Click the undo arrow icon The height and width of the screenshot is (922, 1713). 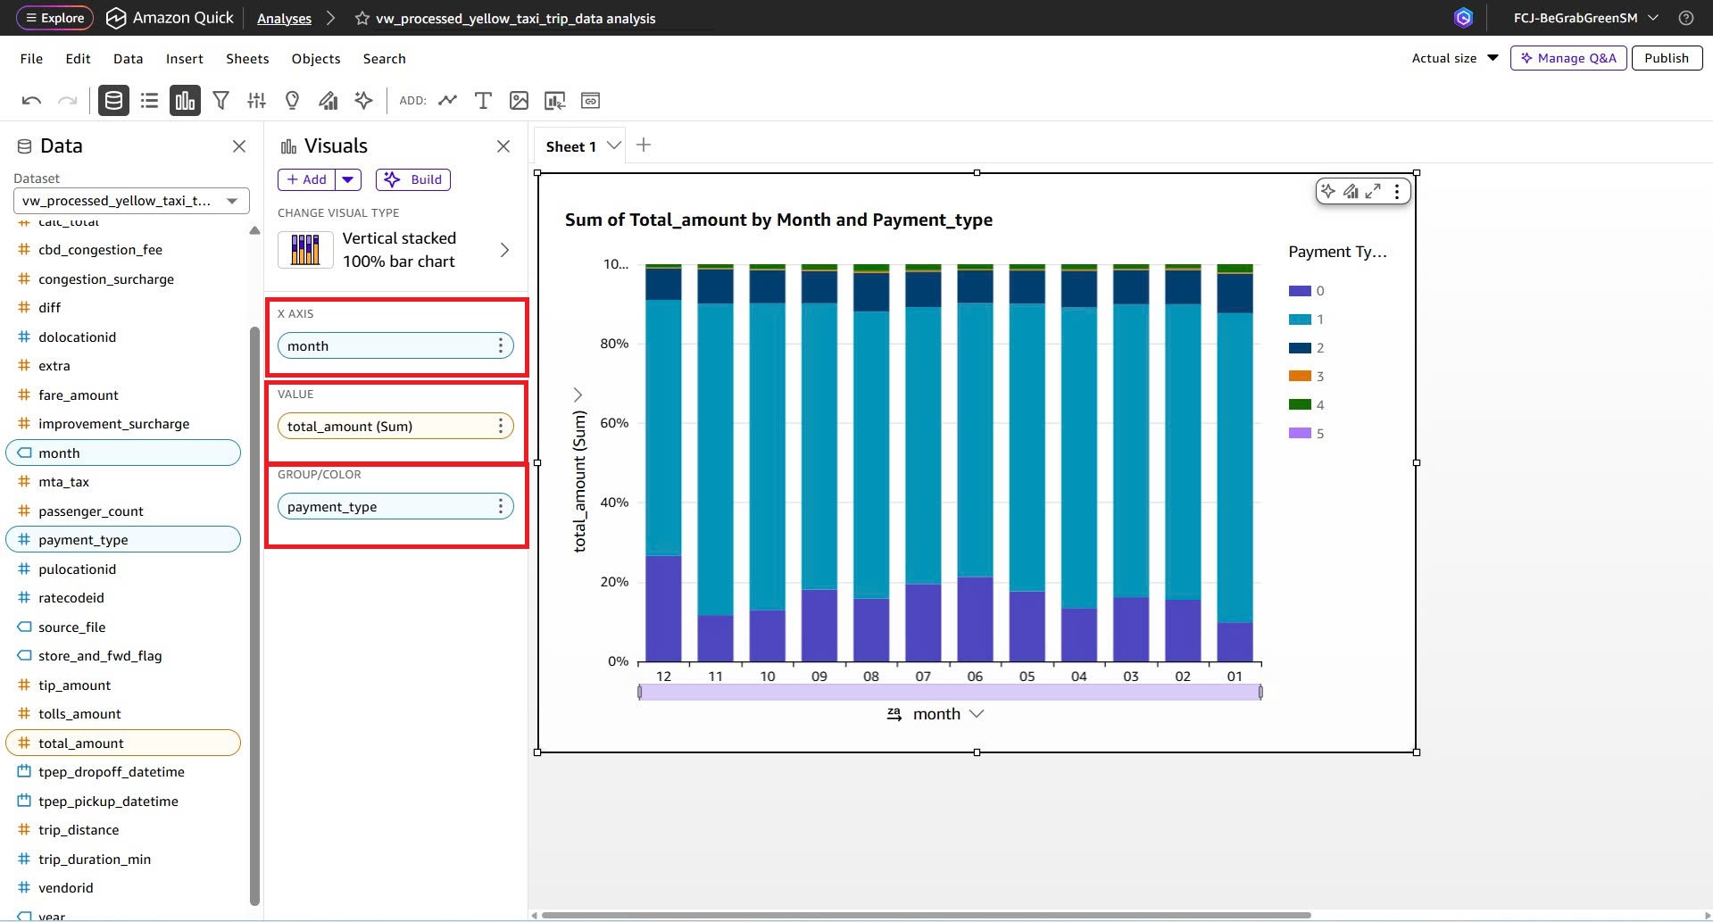coord(31,101)
